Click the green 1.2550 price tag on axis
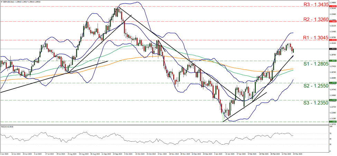The width and height of the screenshot is (337, 156). tap(332, 83)
